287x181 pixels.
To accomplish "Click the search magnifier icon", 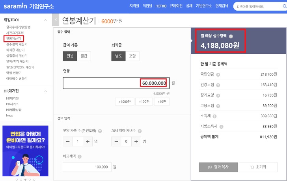I will click(x=285, y=6).
